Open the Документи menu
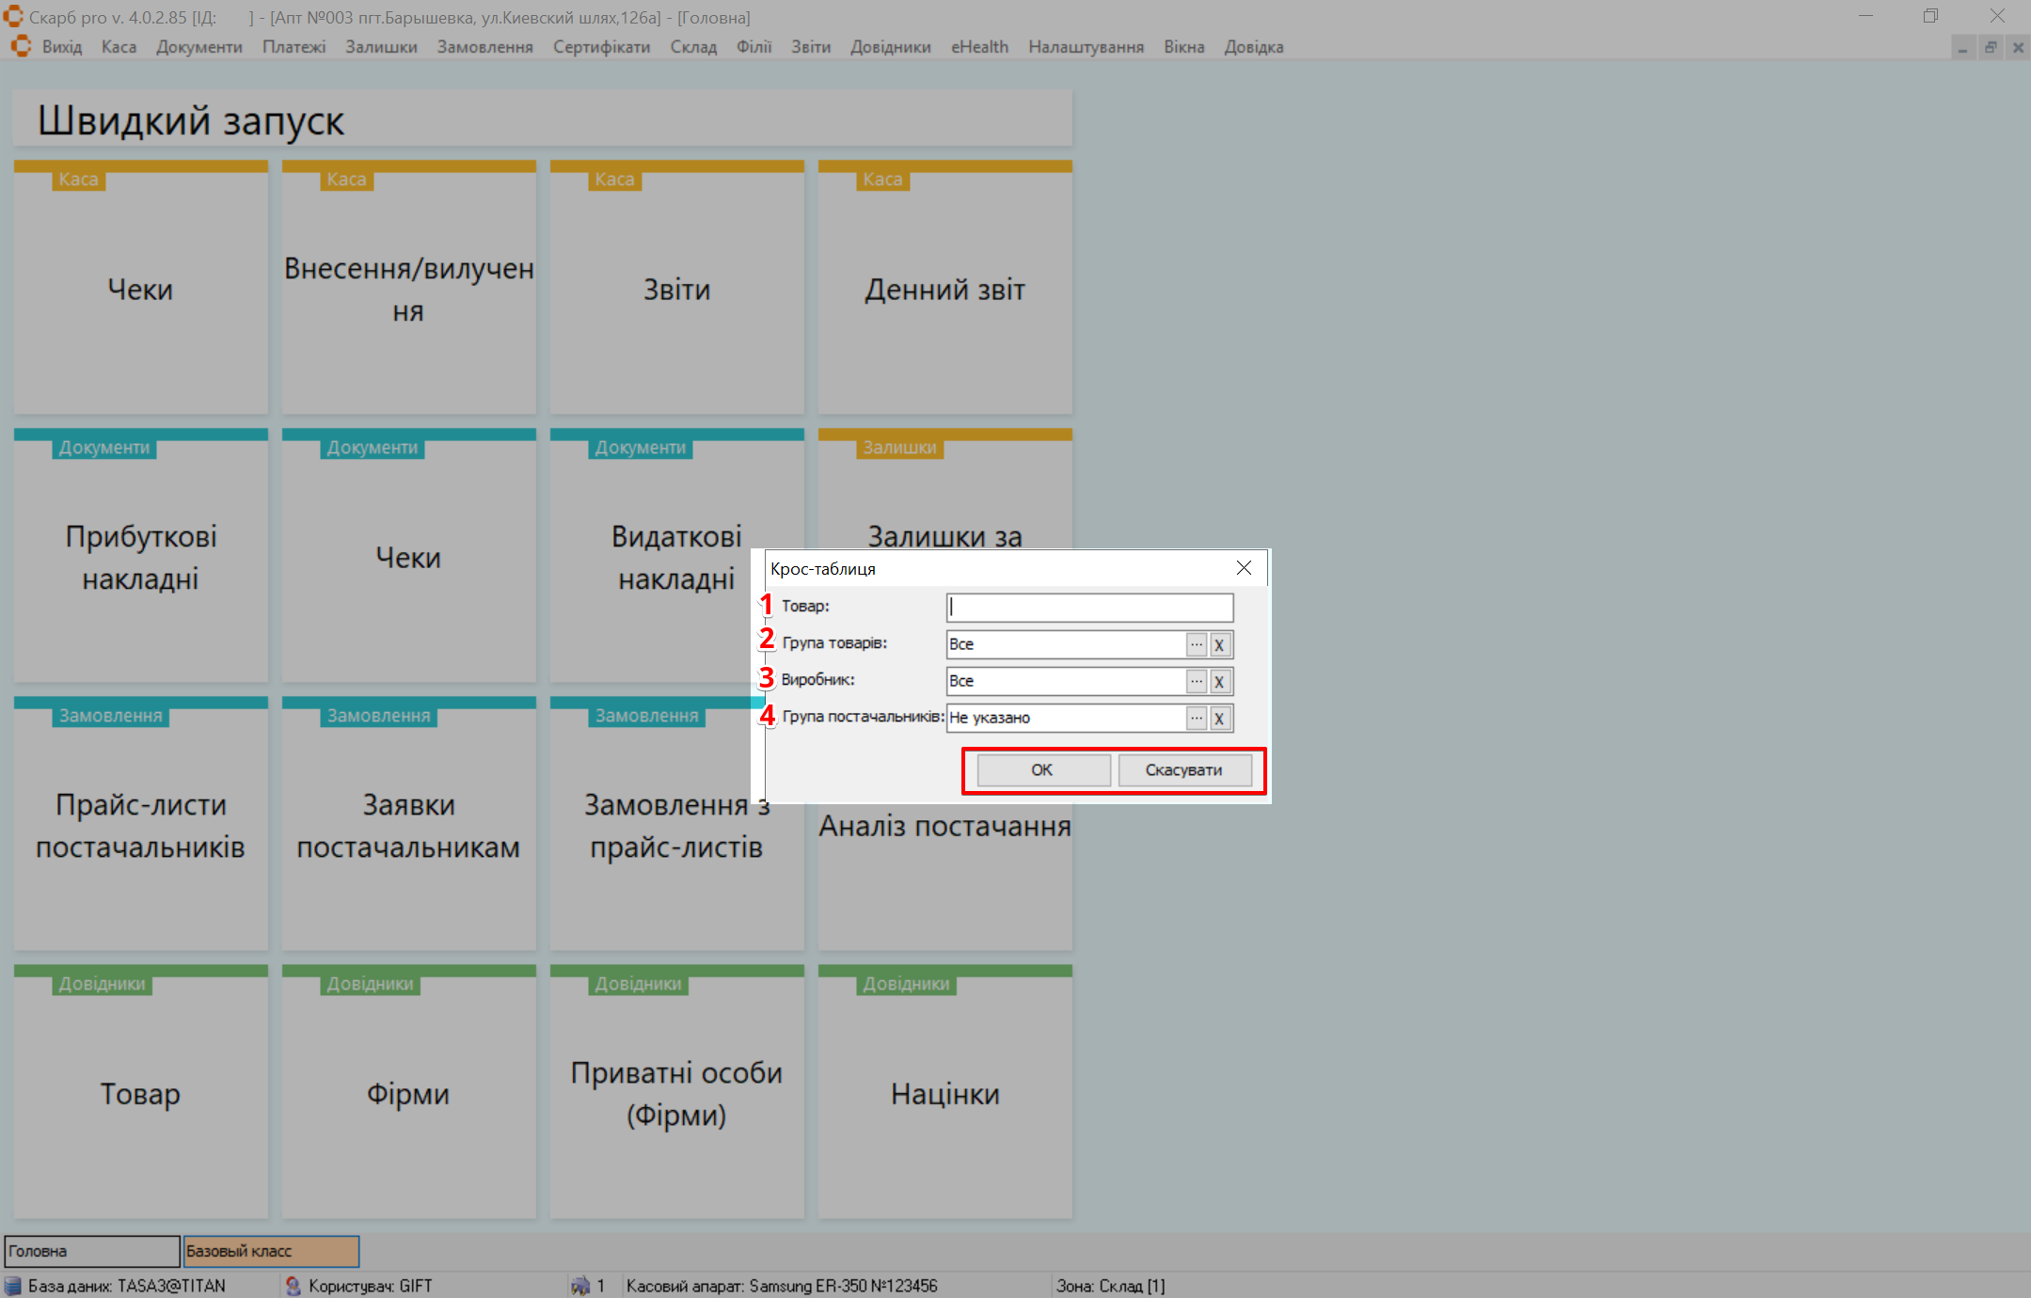The width and height of the screenshot is (2031, 1298). pos(198,47)
